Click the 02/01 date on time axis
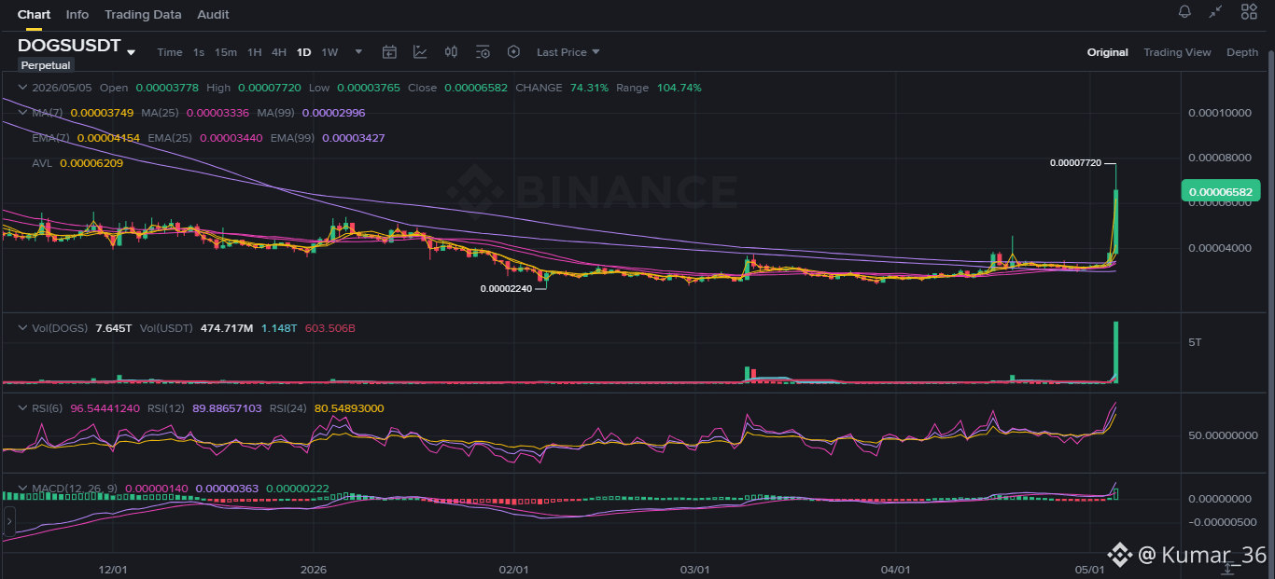Viewport: 1275px width, 579px height. point(514,569)
